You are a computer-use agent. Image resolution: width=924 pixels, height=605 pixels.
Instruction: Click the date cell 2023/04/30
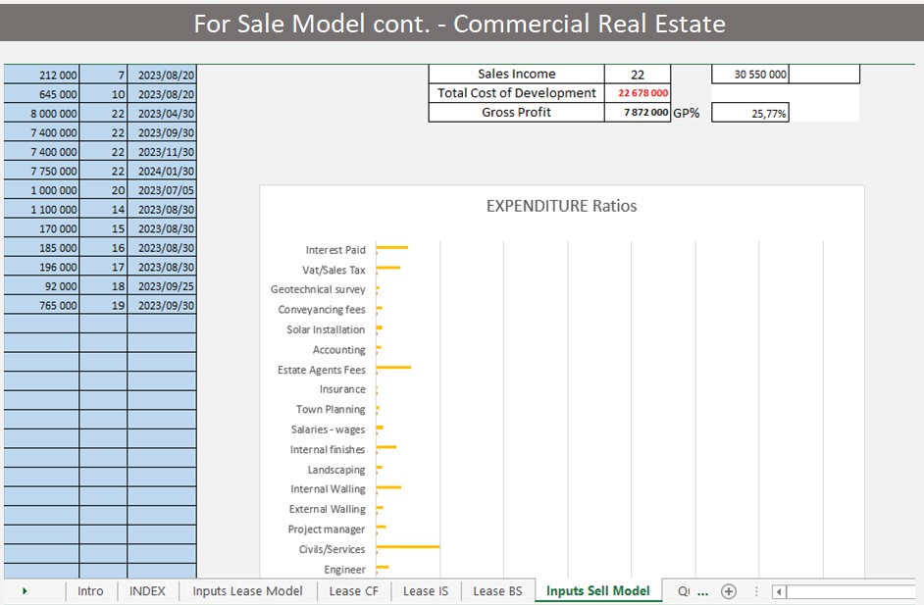(162, 113)
